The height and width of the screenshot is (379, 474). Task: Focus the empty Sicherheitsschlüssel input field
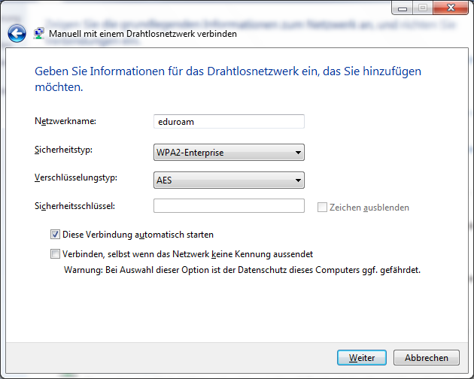pos(229,206)
